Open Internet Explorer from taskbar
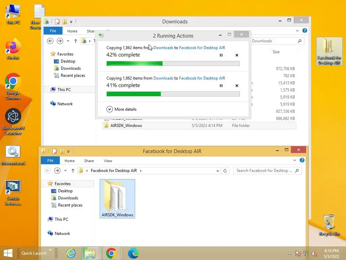Screen dimensions: 346x260 pyautogui.click(x=71, y=253)
